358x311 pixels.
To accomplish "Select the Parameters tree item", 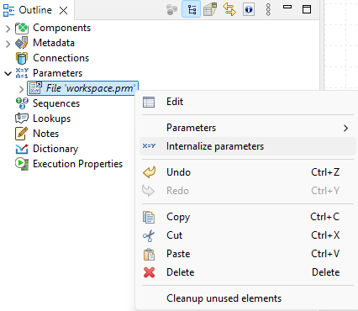I will click(x=58, y=73).
